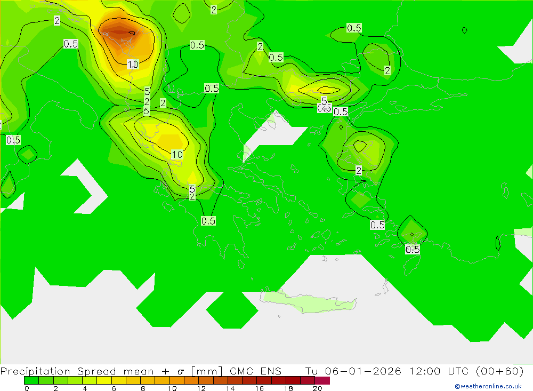Click the scale tick label '18'
This screenshot has height=391, width=533.
click(x=288, y=388)
